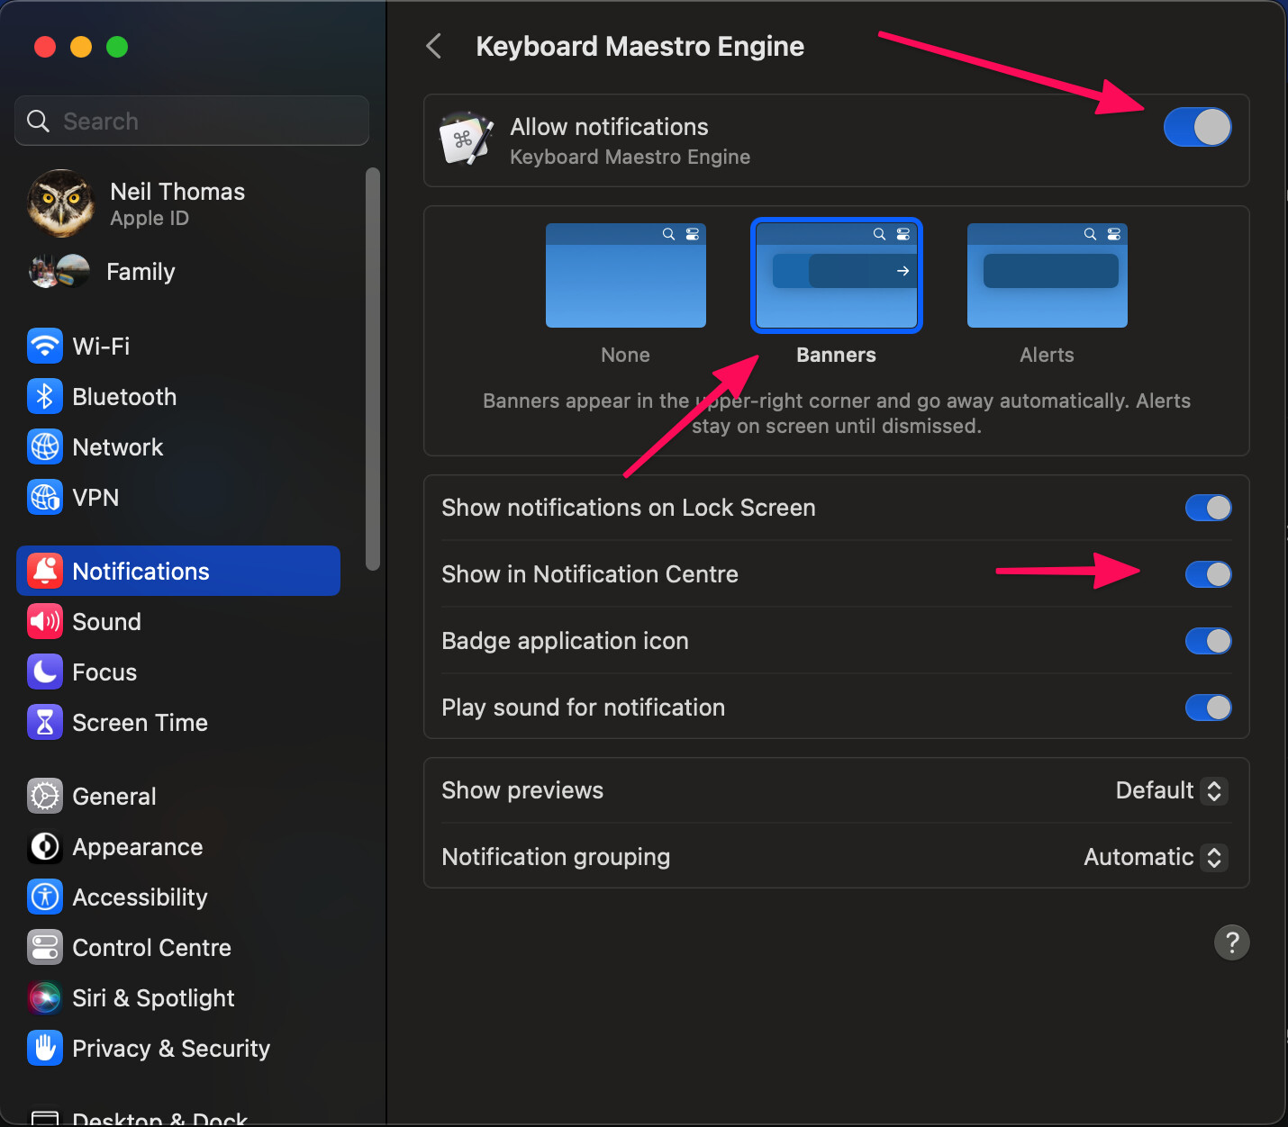This screenshot has width=1288, height=1127.
Task: Select VPN label in sidebar
Action: (95, 498)
